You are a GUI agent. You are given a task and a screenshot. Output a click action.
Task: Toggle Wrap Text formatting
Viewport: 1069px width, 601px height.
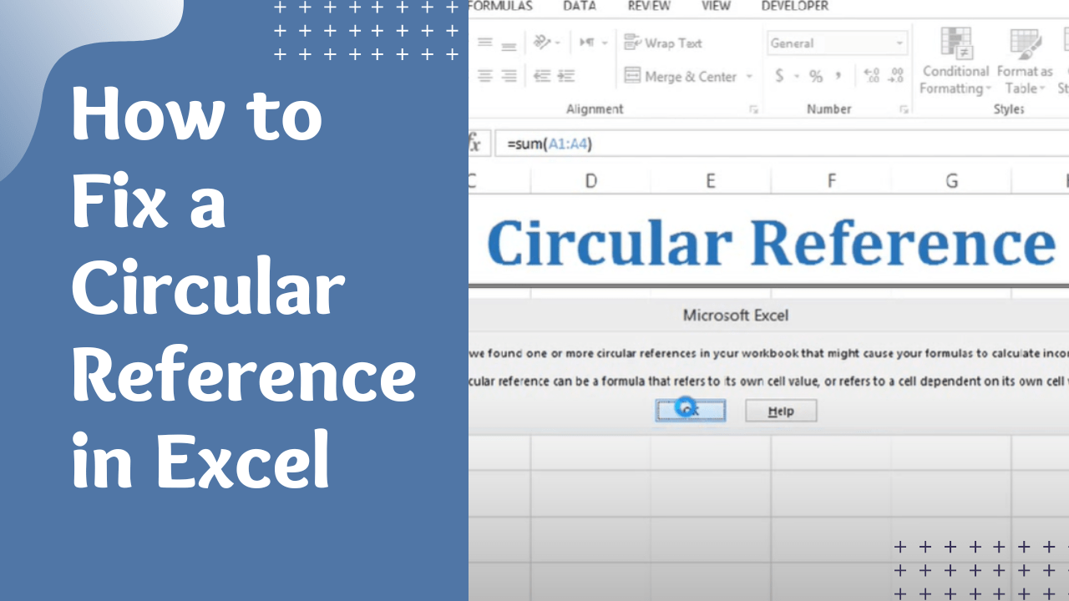(x=666, y=42)
